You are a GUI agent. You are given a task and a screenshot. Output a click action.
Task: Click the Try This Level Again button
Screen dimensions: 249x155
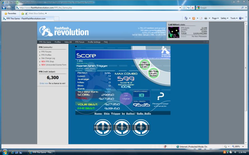pyautogui.click(x=153, y=73)
